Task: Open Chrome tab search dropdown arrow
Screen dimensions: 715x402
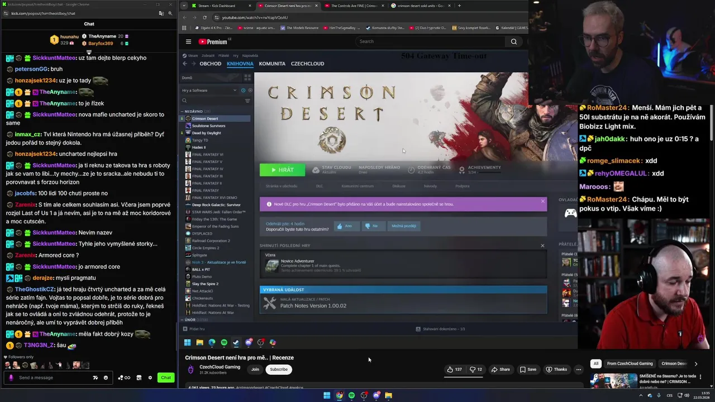Action: click(184, 6)
